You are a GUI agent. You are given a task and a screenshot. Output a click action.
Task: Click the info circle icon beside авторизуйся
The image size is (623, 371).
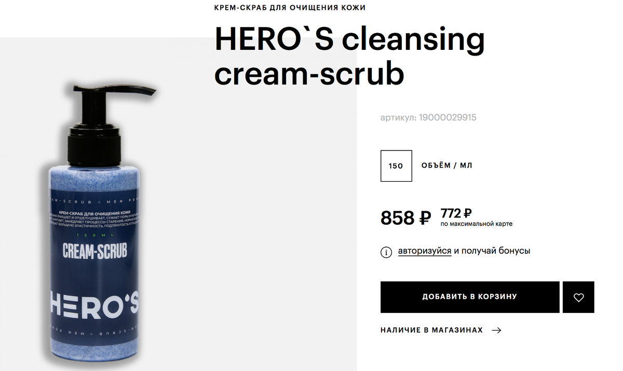pos(386,252)
